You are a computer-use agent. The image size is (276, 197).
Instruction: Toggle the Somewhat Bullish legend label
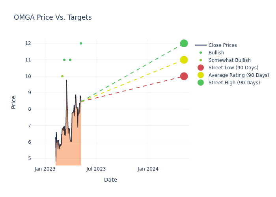tap(229, 60)
